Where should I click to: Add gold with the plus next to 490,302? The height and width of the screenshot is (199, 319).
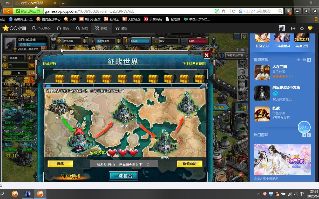85,41
